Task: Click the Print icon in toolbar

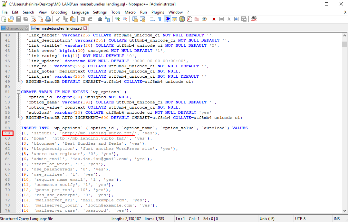Action: [x=48, y=19]
